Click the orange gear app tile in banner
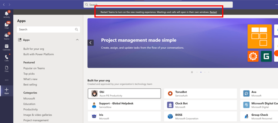The width and height of the screenshot is (278, 123). [253, 56]
